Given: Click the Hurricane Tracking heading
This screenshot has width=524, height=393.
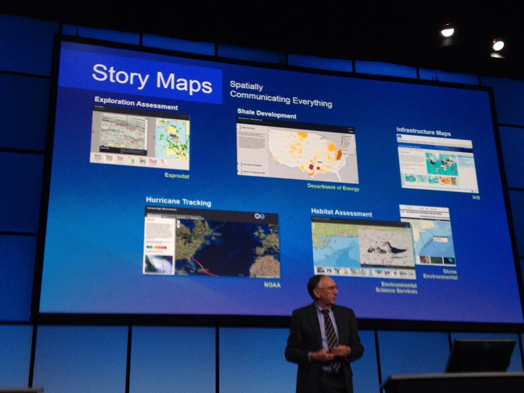Looking at the screenshot, I should [179, 202].
